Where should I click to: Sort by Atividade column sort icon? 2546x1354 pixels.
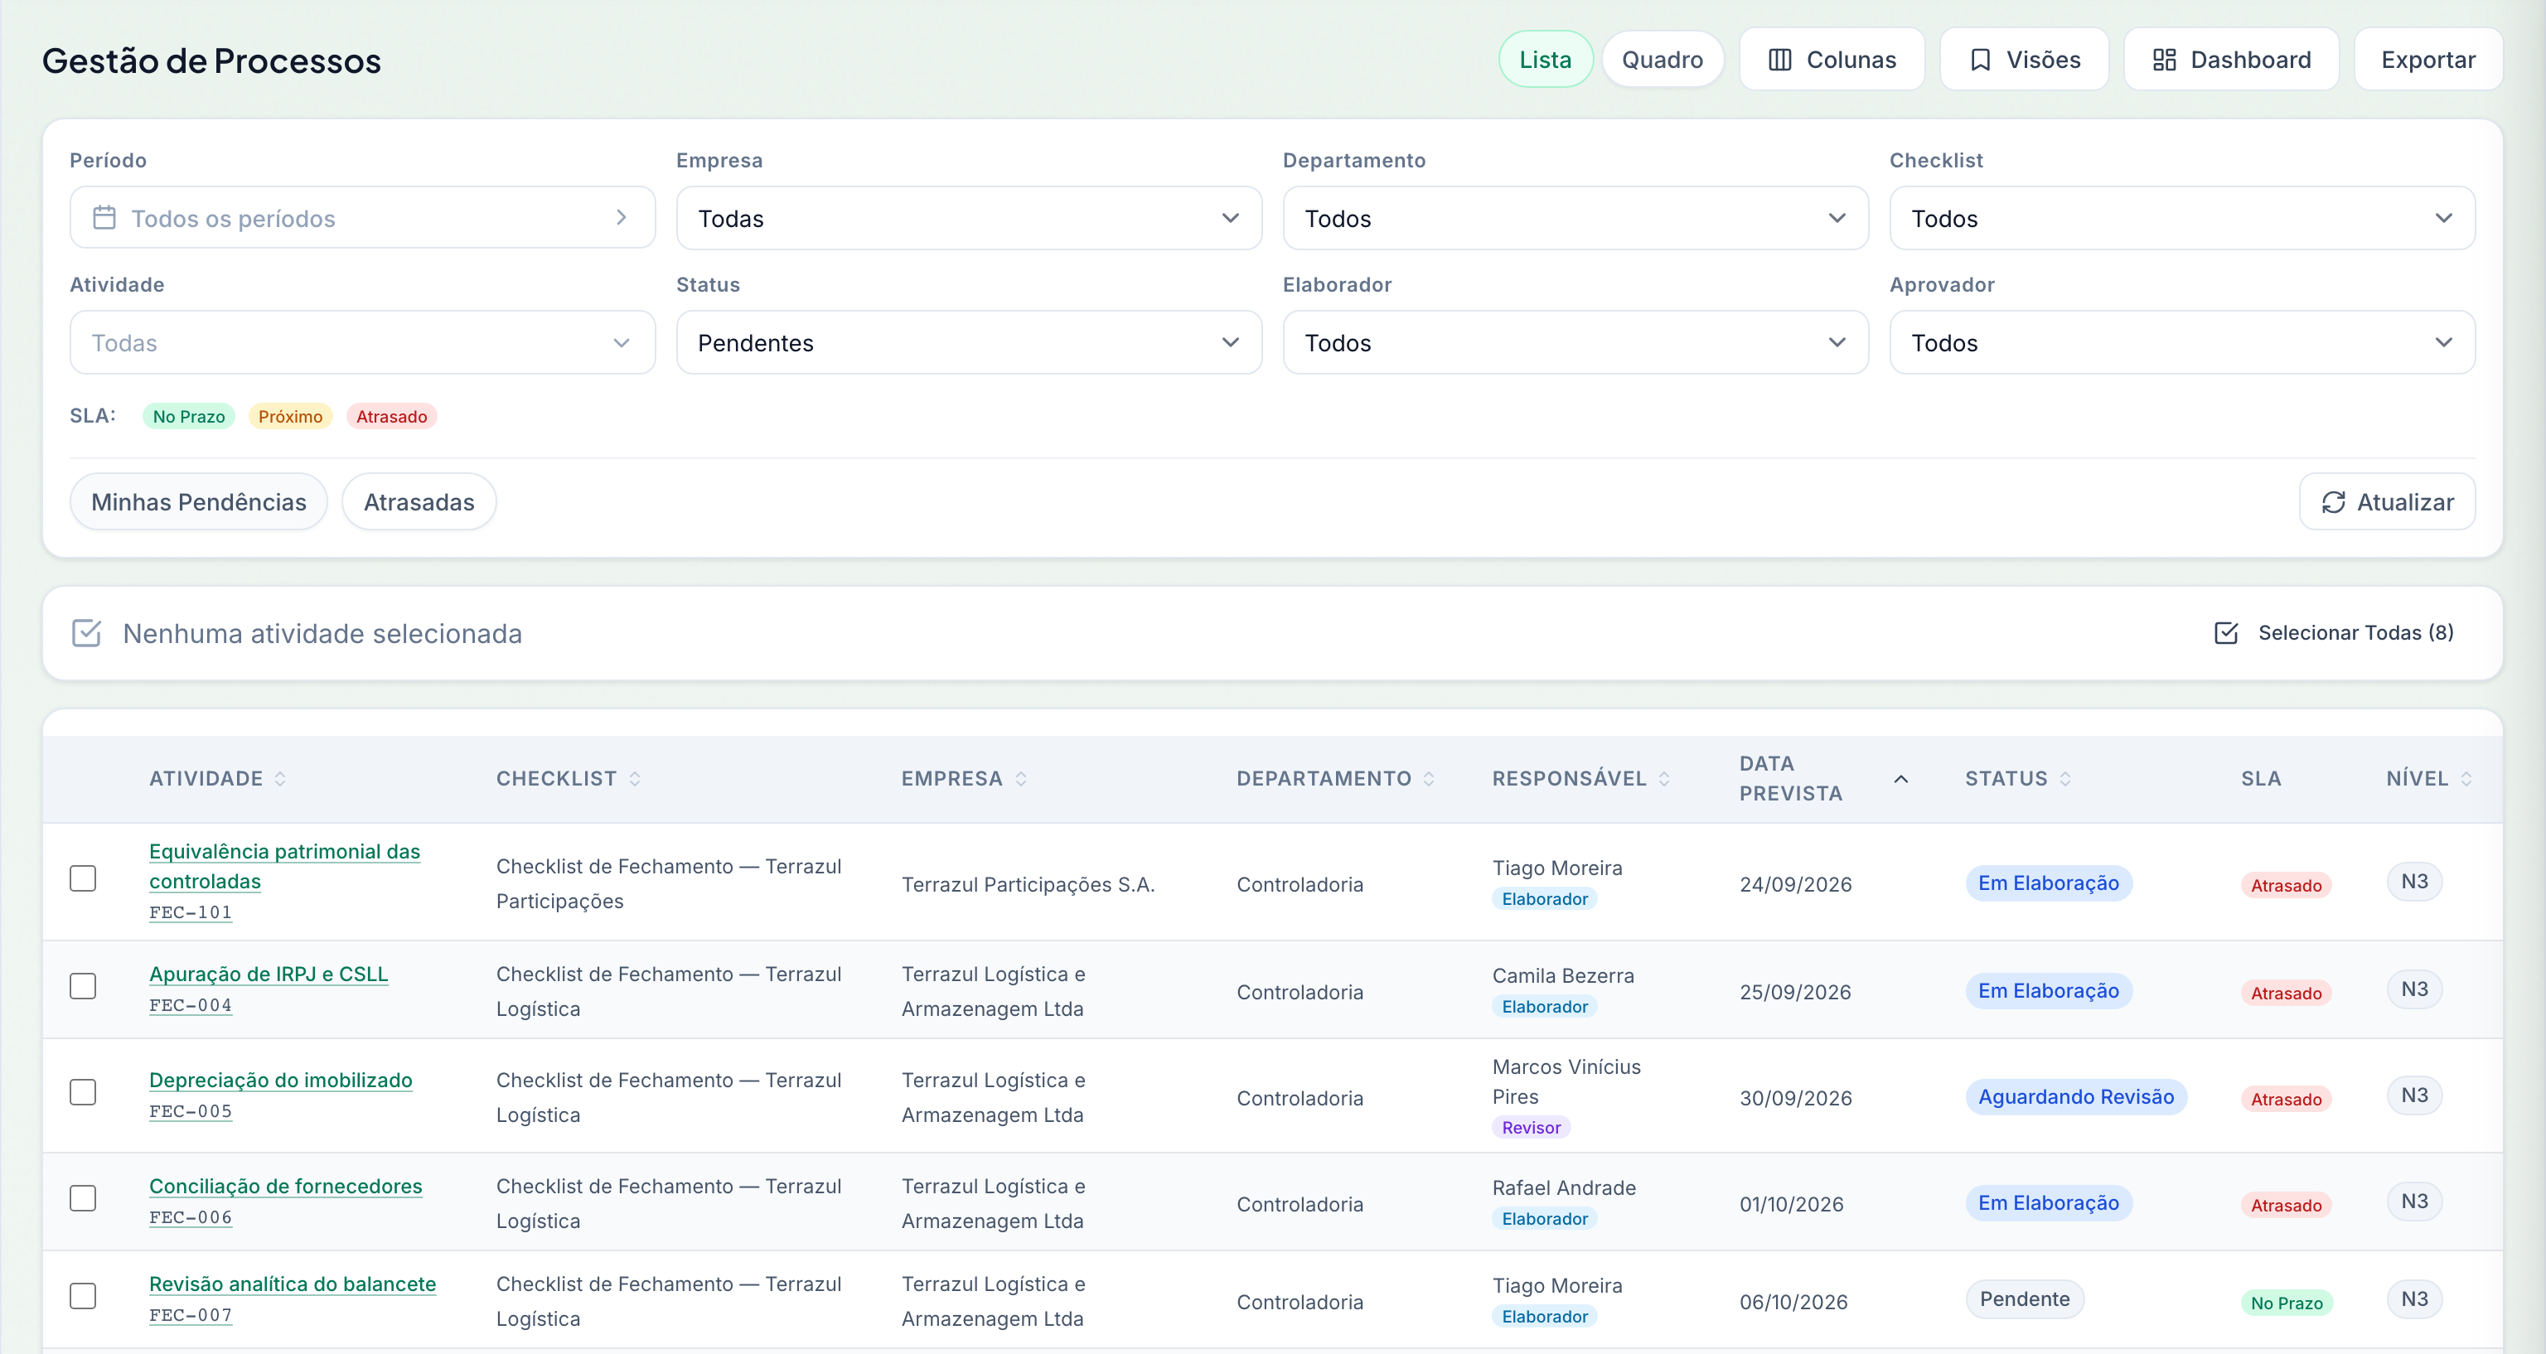coord(281,779)
